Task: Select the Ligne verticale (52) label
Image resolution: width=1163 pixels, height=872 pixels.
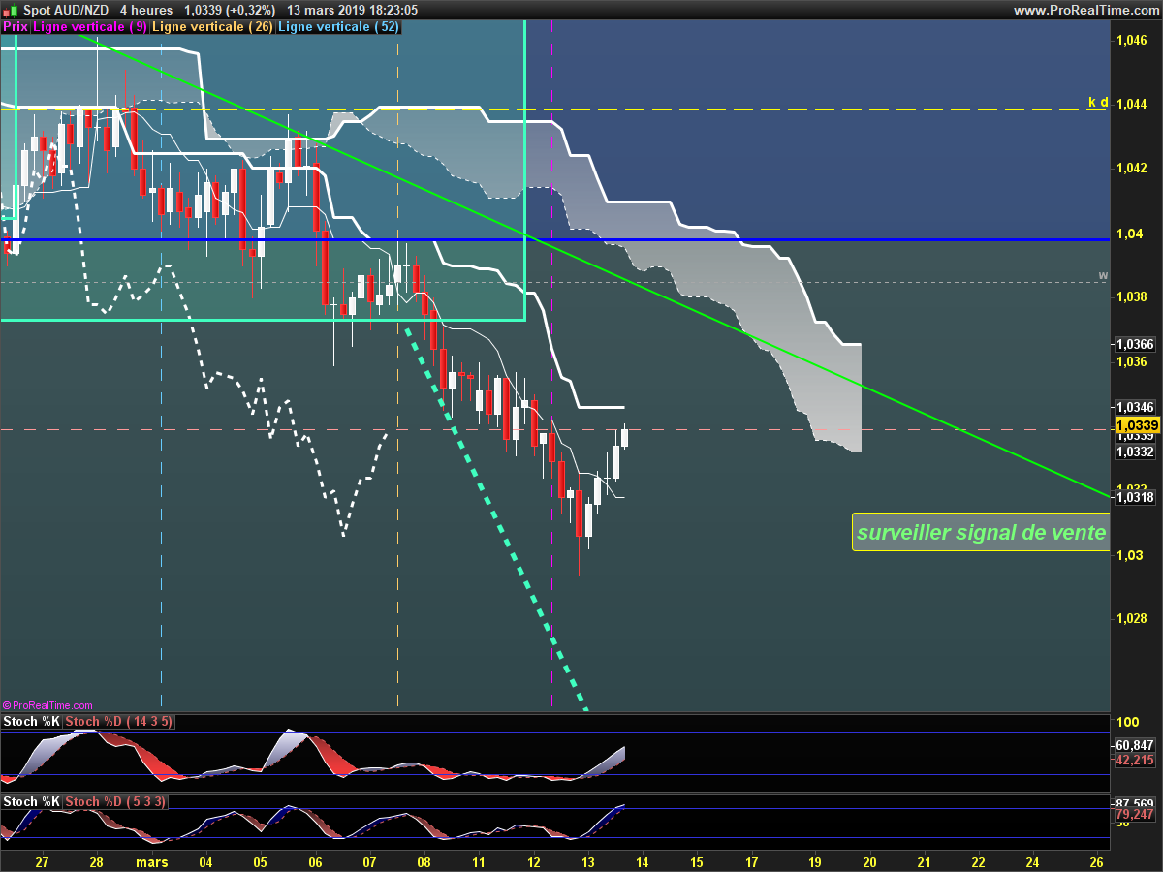Action: [x=338, y=27]
